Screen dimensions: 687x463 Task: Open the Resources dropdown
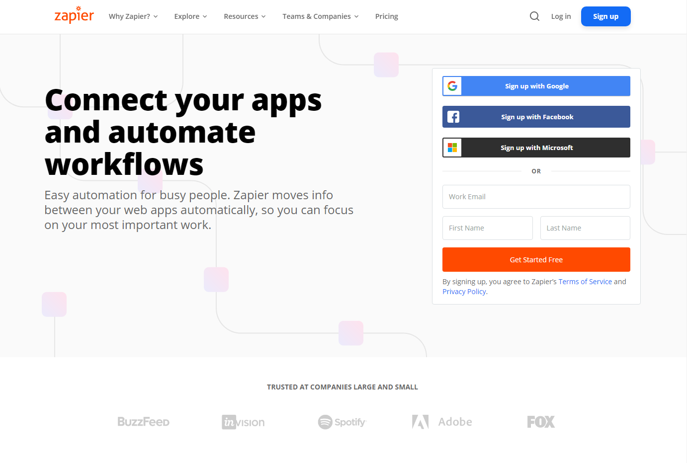[x=245, y=16]
